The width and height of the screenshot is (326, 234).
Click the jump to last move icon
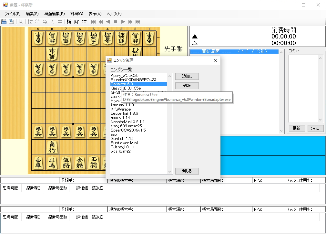pyautogui.click(x=138, y=22)
